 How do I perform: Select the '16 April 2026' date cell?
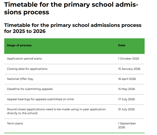(x=127, y=79)
